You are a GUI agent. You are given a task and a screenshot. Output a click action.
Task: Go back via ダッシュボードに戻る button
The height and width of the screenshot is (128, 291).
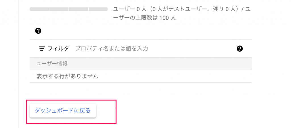tap(63, 111)
